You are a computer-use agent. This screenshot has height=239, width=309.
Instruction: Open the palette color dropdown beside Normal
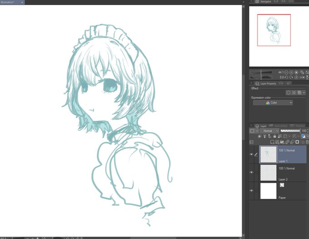(x=254, y=131)
